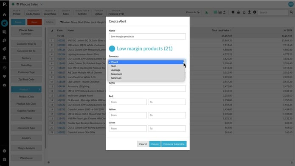Click Create & Subscribe button
The width and height of the screenshot is (295, 166).
click(x=174, y=144)
